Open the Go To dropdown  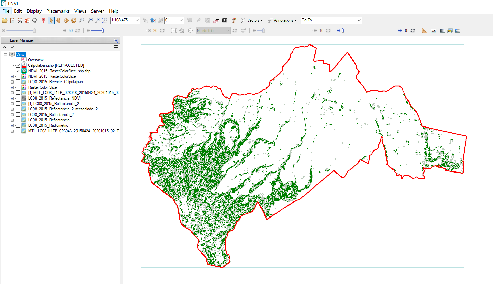tap(359, 20)
